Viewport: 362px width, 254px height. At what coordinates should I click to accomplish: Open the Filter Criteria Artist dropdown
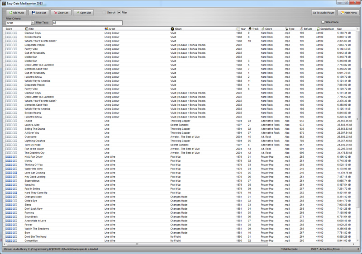point(32,23)
